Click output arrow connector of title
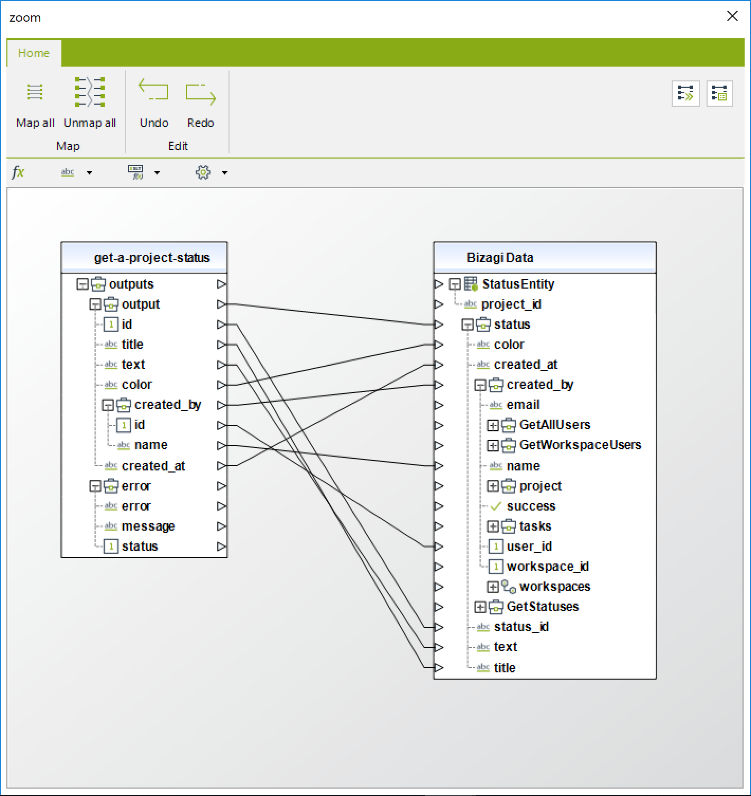Image resolution: width=751 pixels, height=796 pixels. click(222, 345)
